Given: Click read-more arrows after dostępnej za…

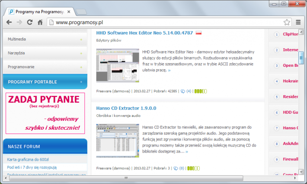Looking at the screenshot, I should tap(187, 152).
